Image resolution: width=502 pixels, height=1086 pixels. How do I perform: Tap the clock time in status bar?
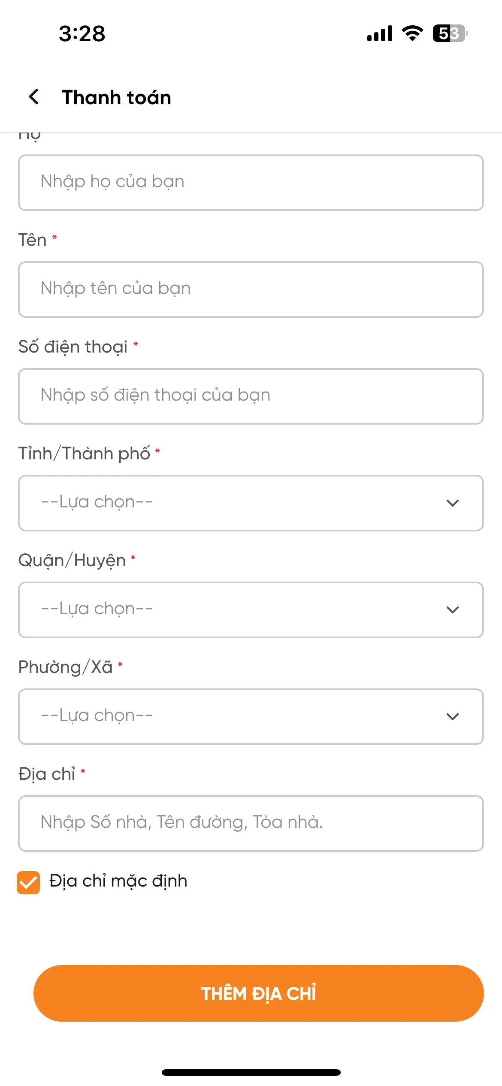82,33
